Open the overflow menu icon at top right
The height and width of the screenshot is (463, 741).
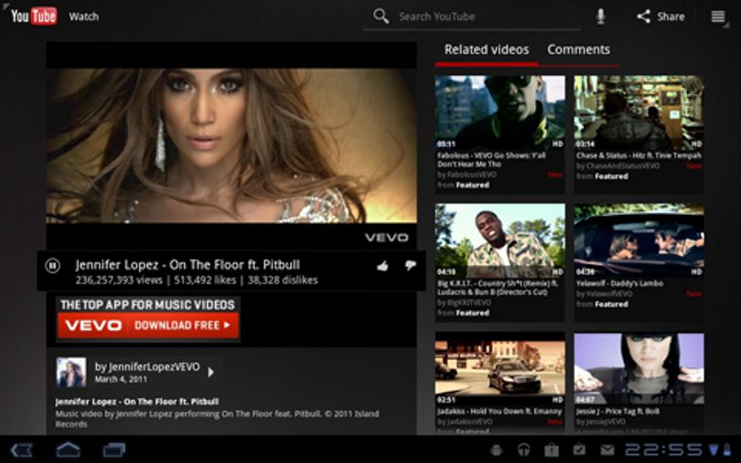click(718, 16)
